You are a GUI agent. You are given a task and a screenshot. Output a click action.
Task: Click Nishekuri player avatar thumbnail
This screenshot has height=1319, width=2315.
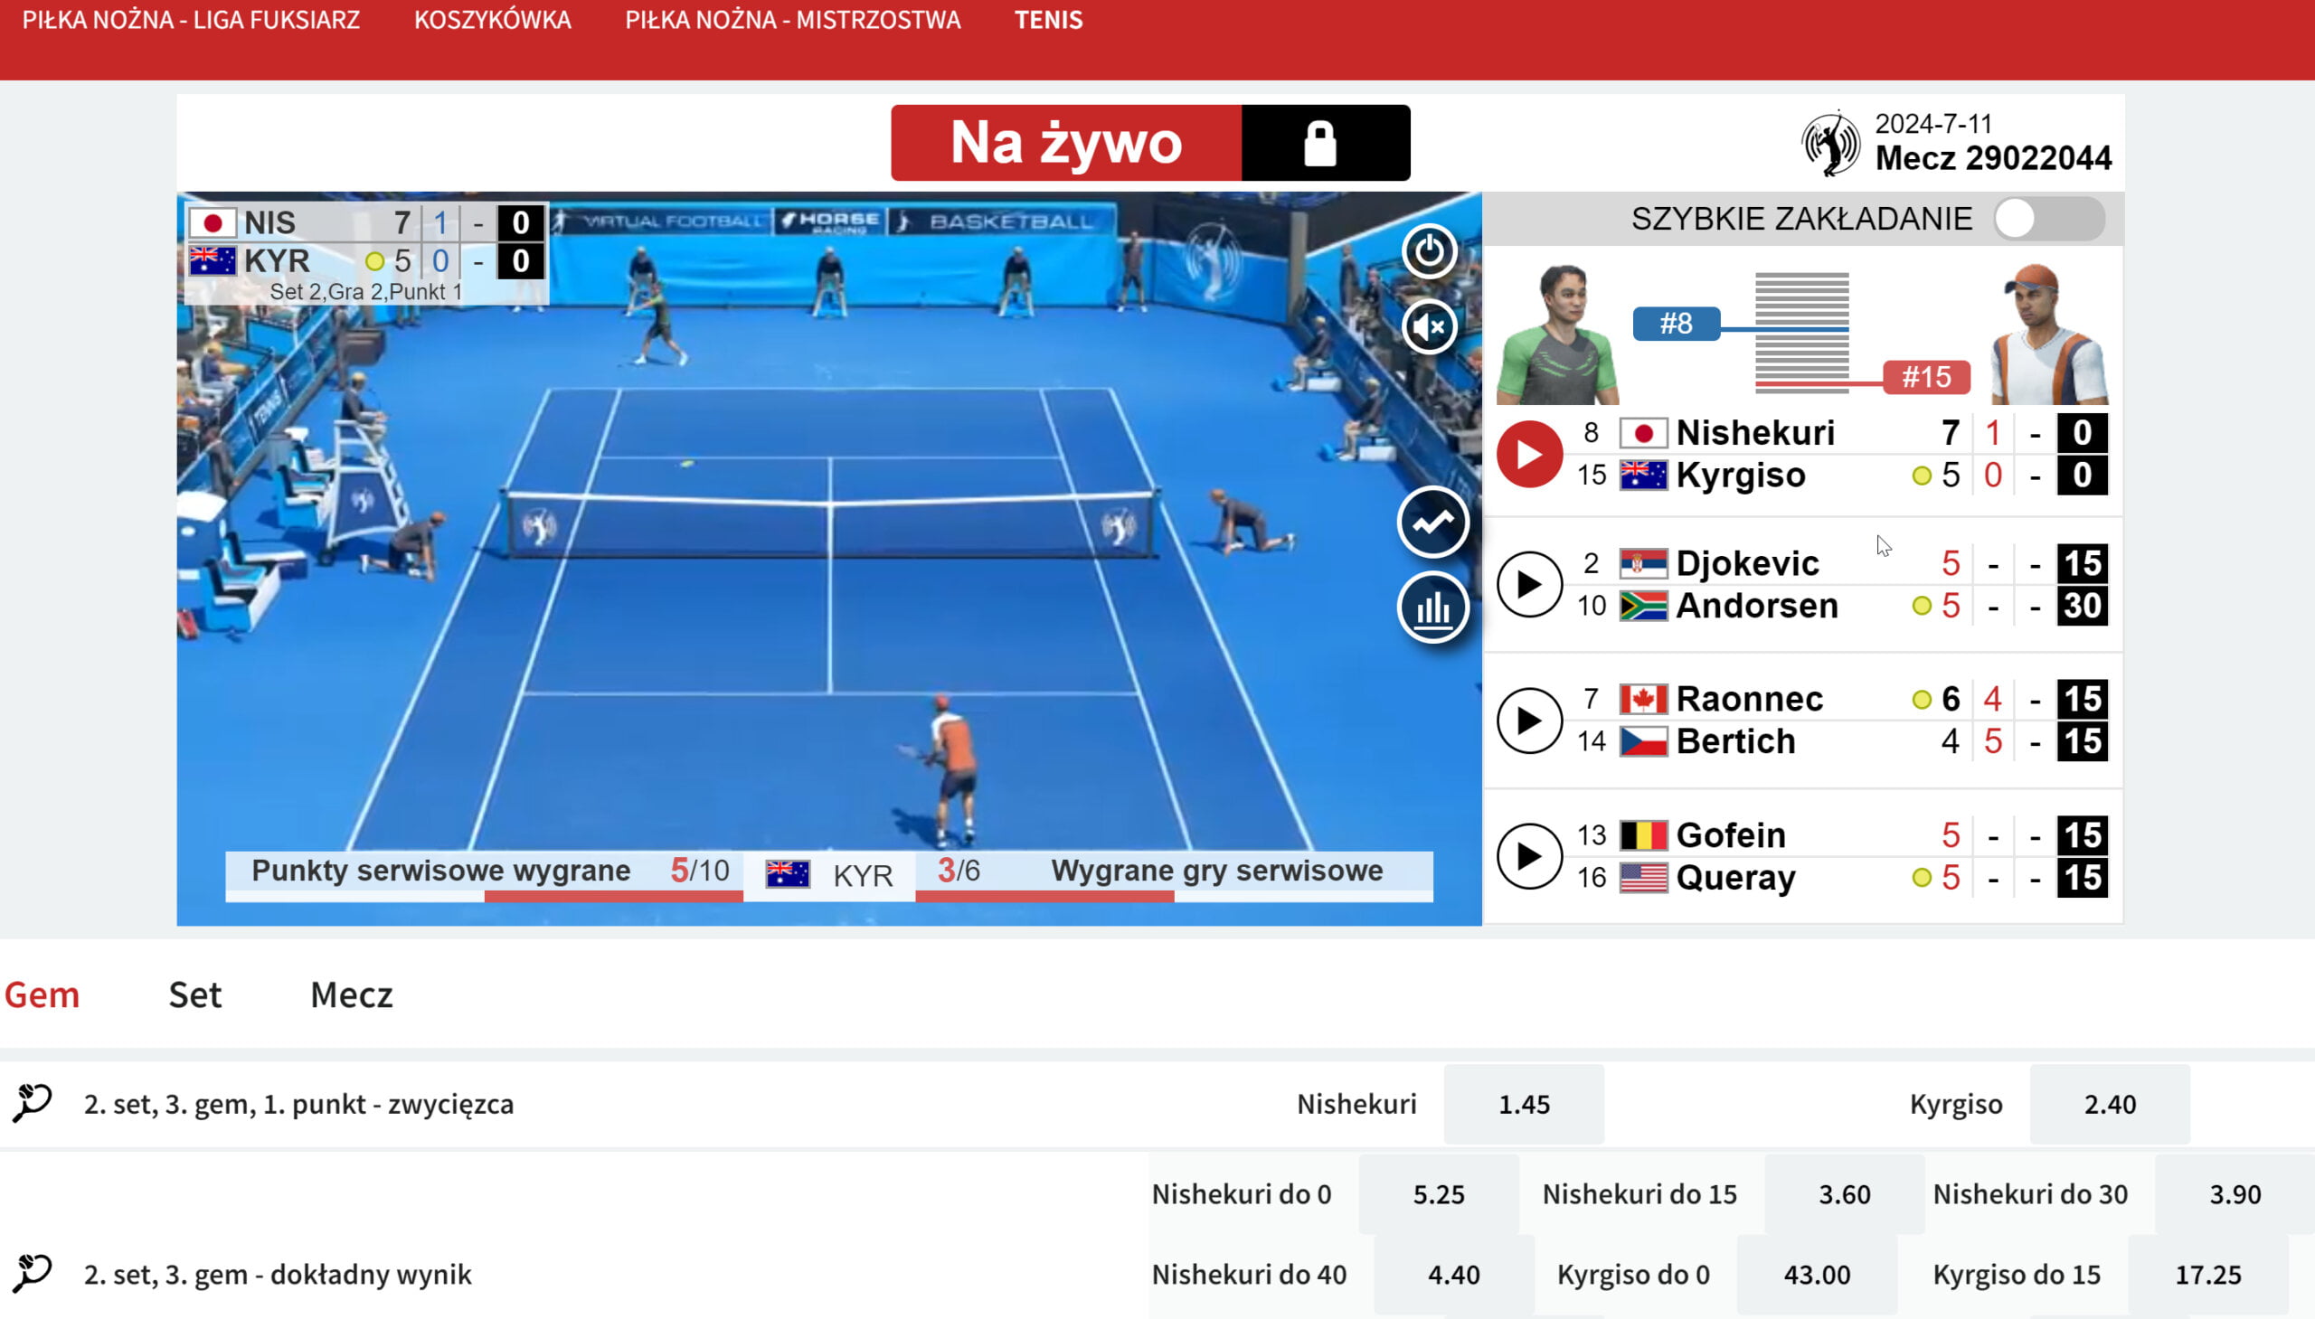click(x=1558, y=334)
